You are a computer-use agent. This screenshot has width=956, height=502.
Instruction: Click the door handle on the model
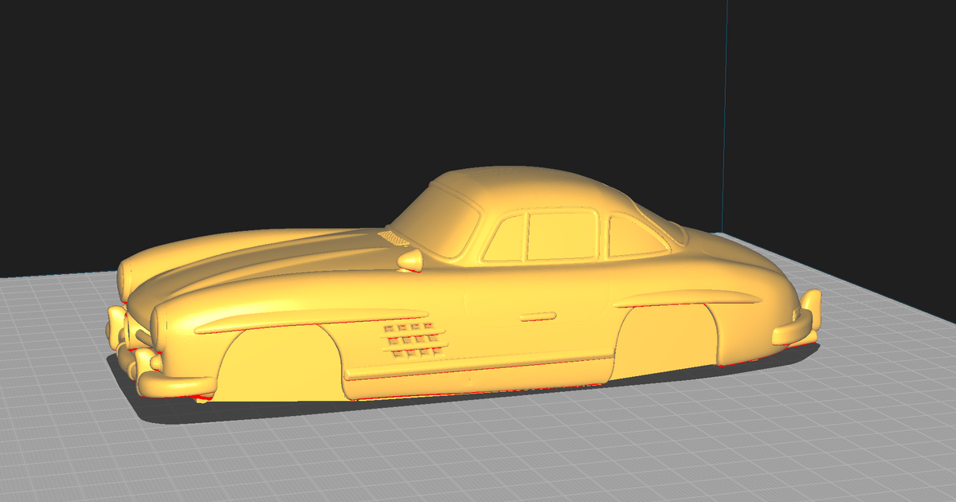(538, 315)
